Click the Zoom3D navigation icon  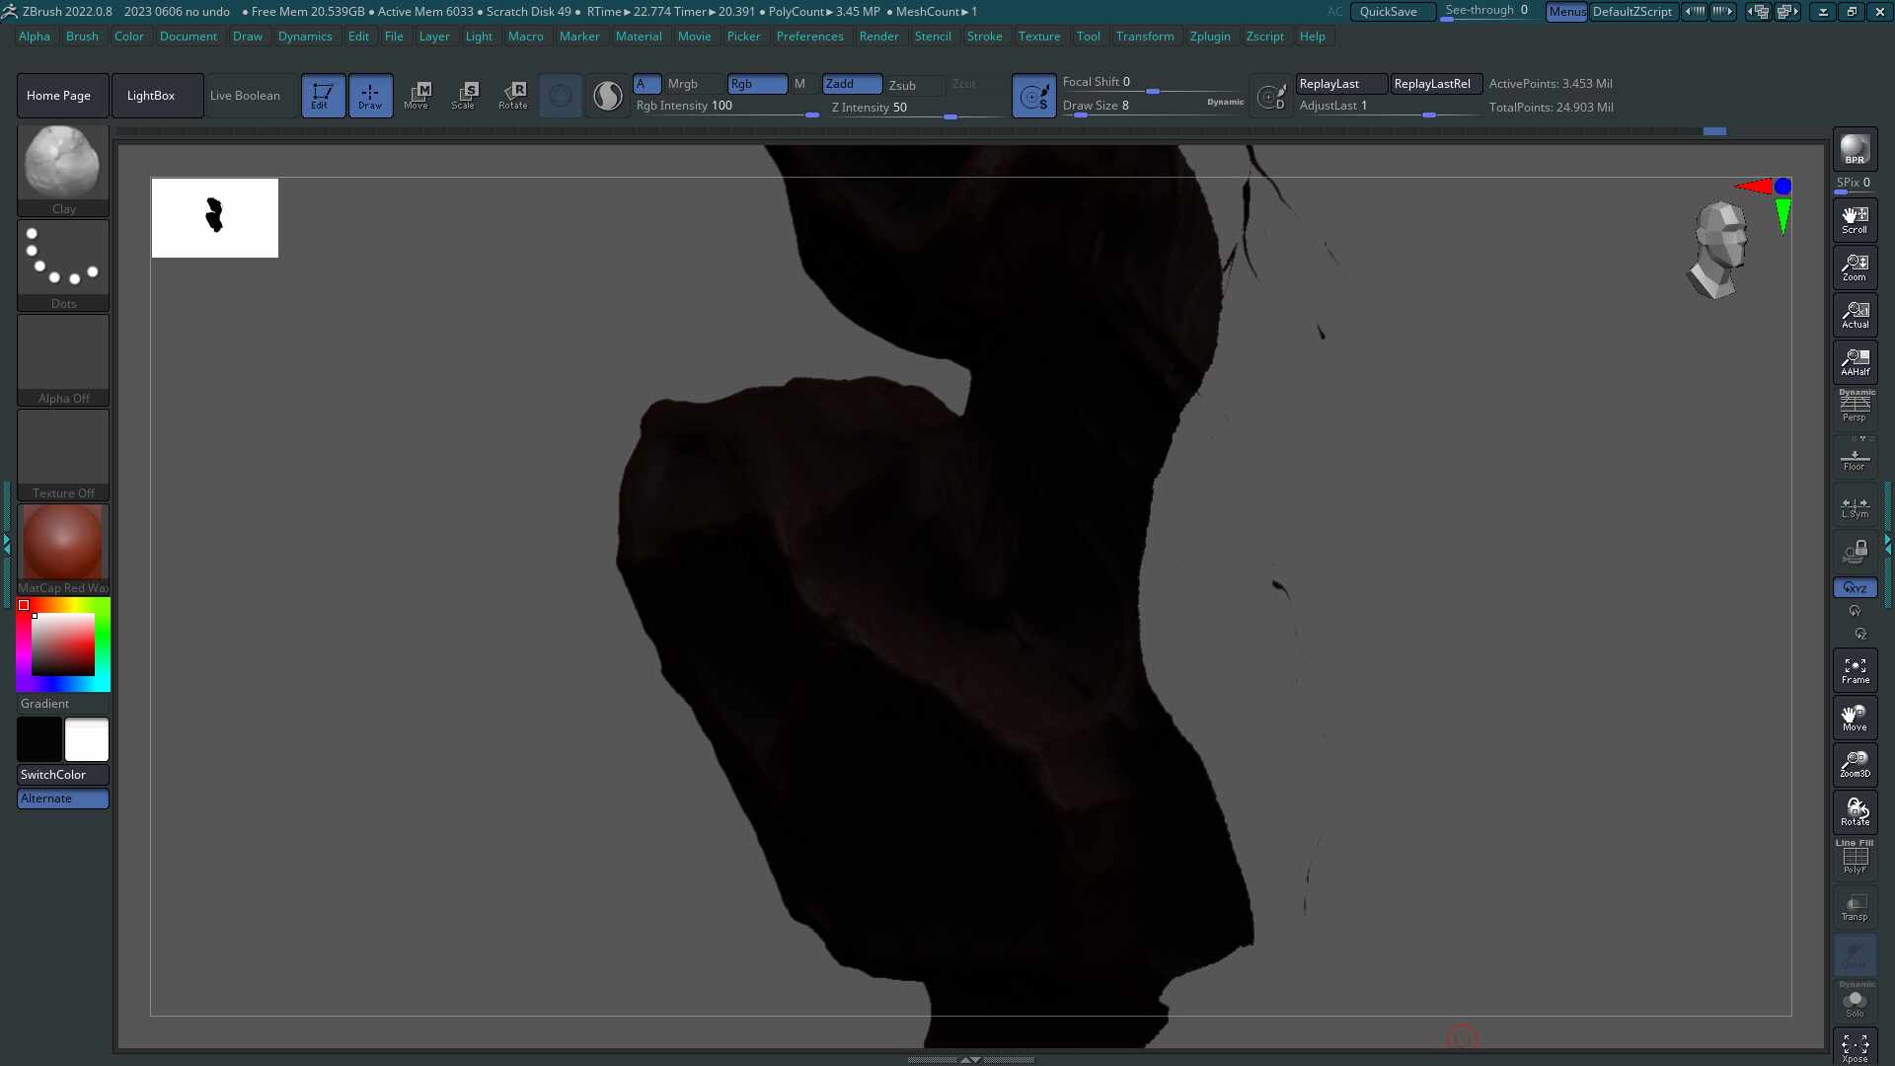[1855, 765]
